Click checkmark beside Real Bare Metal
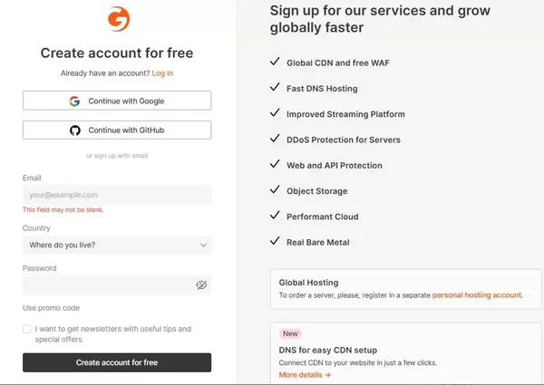The height and width of the screenshot is (385, 544). [275, 242]
